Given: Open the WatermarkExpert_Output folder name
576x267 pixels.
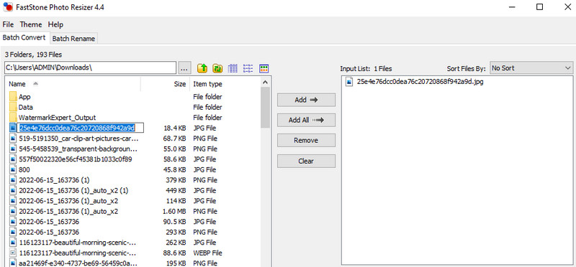Looking at the screenshot, I should click(x=58, y=118).
